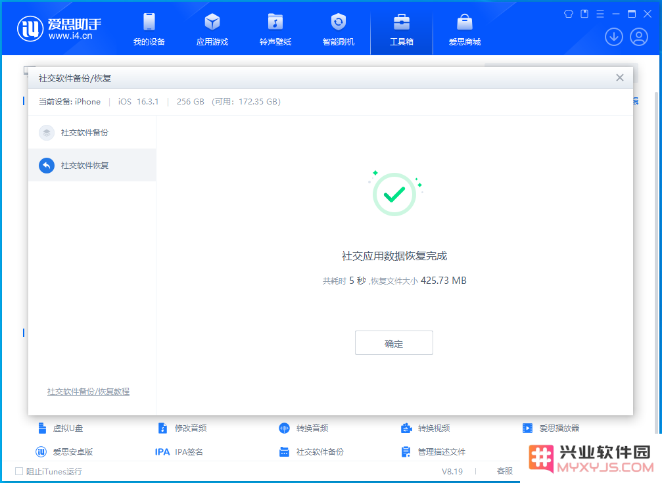This screenshot has height=483, width=662.
Task: Open the download manager arrow icon
Action: click(x=614, y=37)
